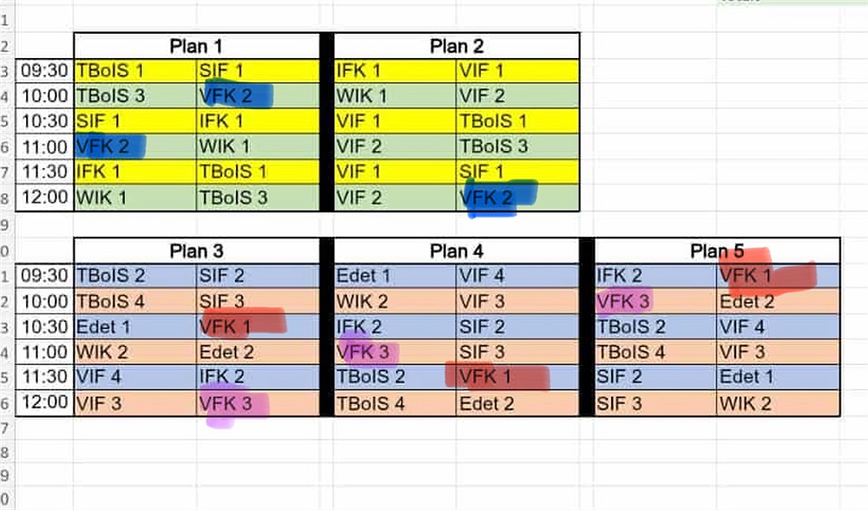The width and height of the screenshot is (868, 510).
Task: Click the Plan 3 header cell
Action: (x=196, y=252)
